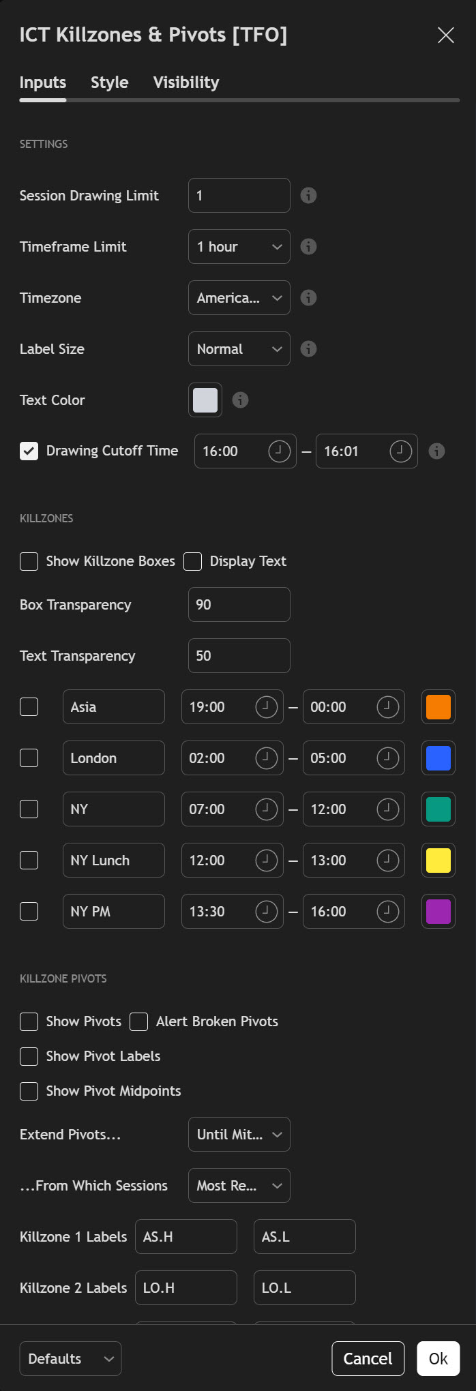Click info icon beside Timeframe Limit dropdown

click(308, 247)
